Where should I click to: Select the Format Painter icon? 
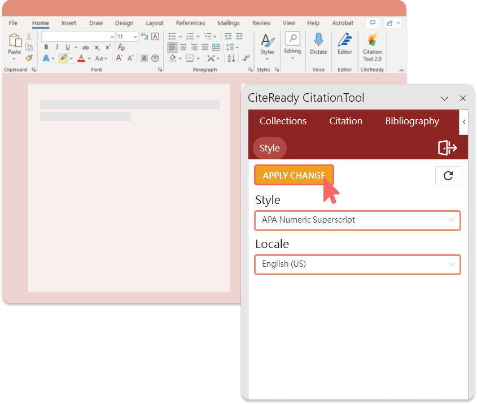[x=29, y=57]
